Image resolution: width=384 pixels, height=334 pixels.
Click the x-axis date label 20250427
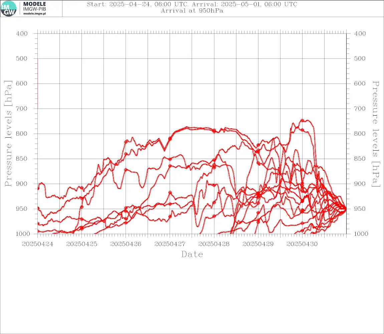(170, 244)
